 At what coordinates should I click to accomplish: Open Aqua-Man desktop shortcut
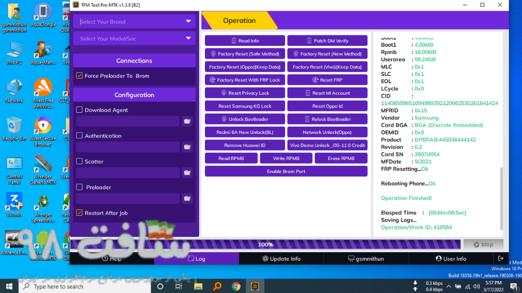click(x=43, y=53)
